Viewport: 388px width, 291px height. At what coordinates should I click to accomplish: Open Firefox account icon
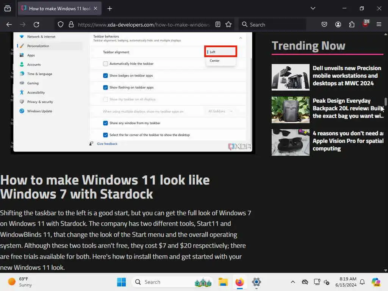(x=338, y=24)
